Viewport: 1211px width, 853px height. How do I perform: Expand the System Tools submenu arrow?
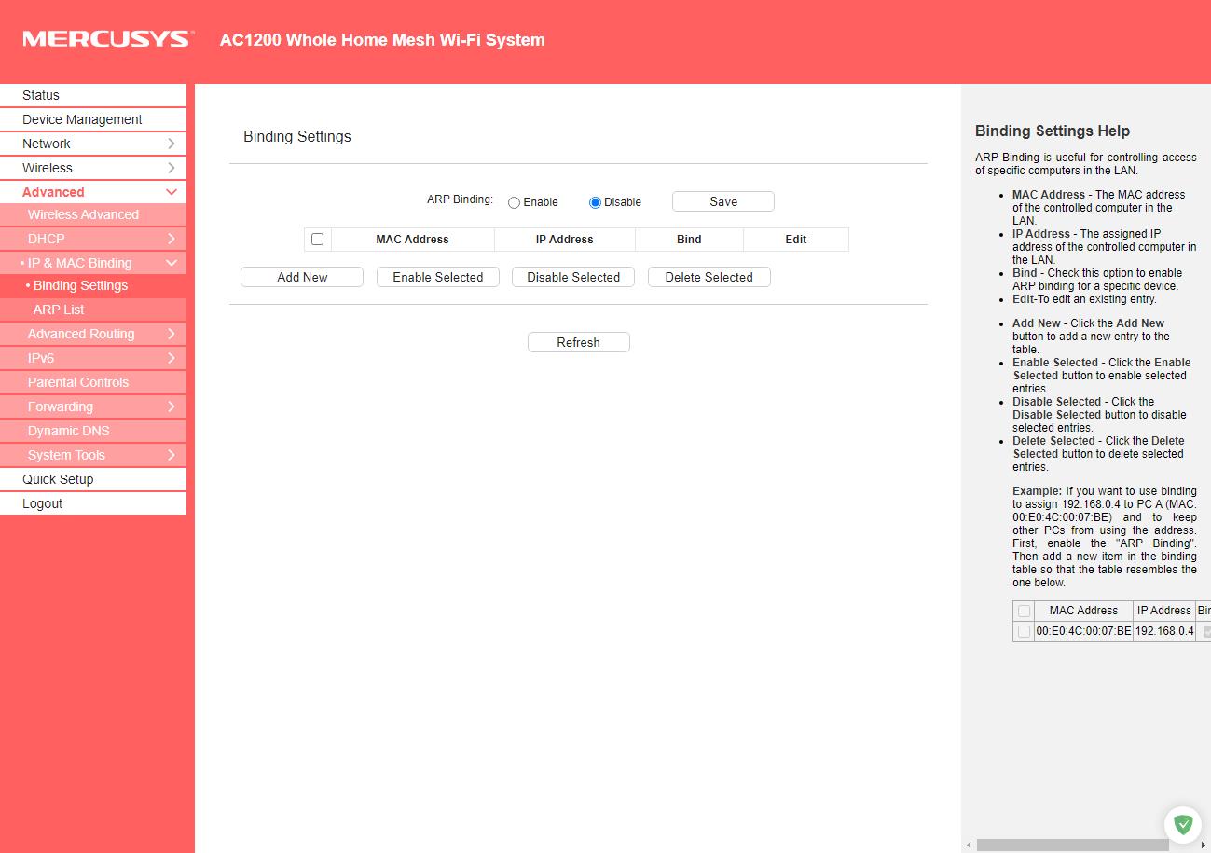[x=172, y=455]
